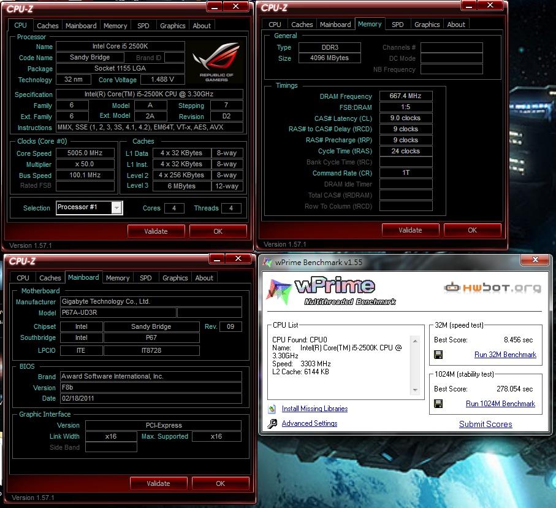556x508 pixels.
Task: Open Advanced Settings link in wPrime
Action: pyautogui.click(x=309, y=423)
